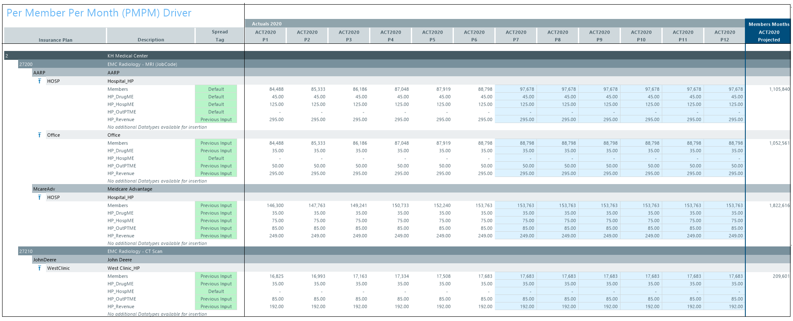This screenshot has width=793, height=321.
Task: Click the Spread Tag column header
Action: click(220, 36)
